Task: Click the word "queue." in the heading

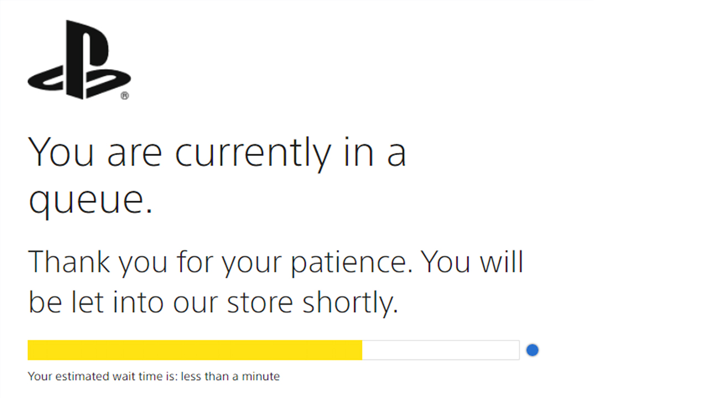Action: tap(90, 200)
